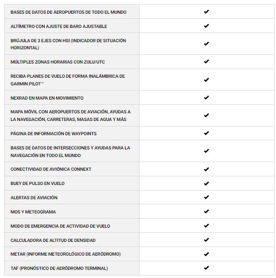Click the checkmark in the NEXRAD moving map row
Screen dimensions: 276x278
coord(206,98)
